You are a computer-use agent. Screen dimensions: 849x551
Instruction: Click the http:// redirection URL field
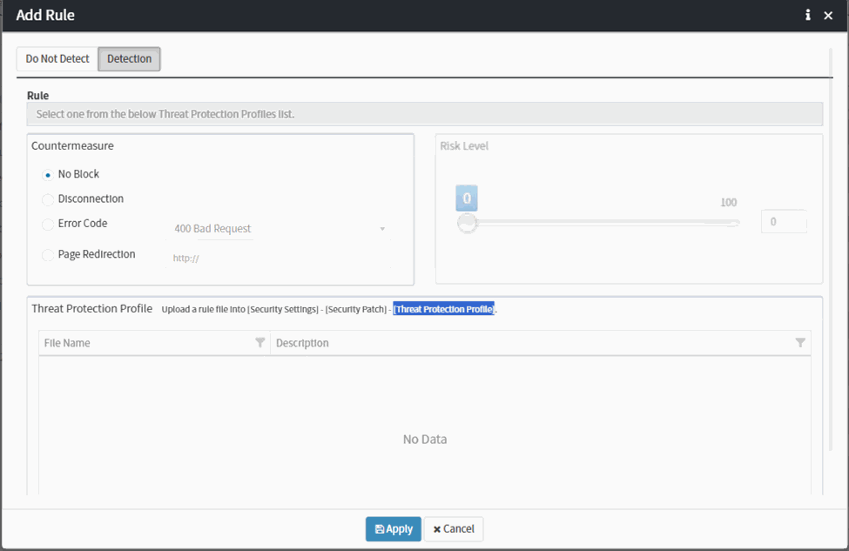pos(280,259)
